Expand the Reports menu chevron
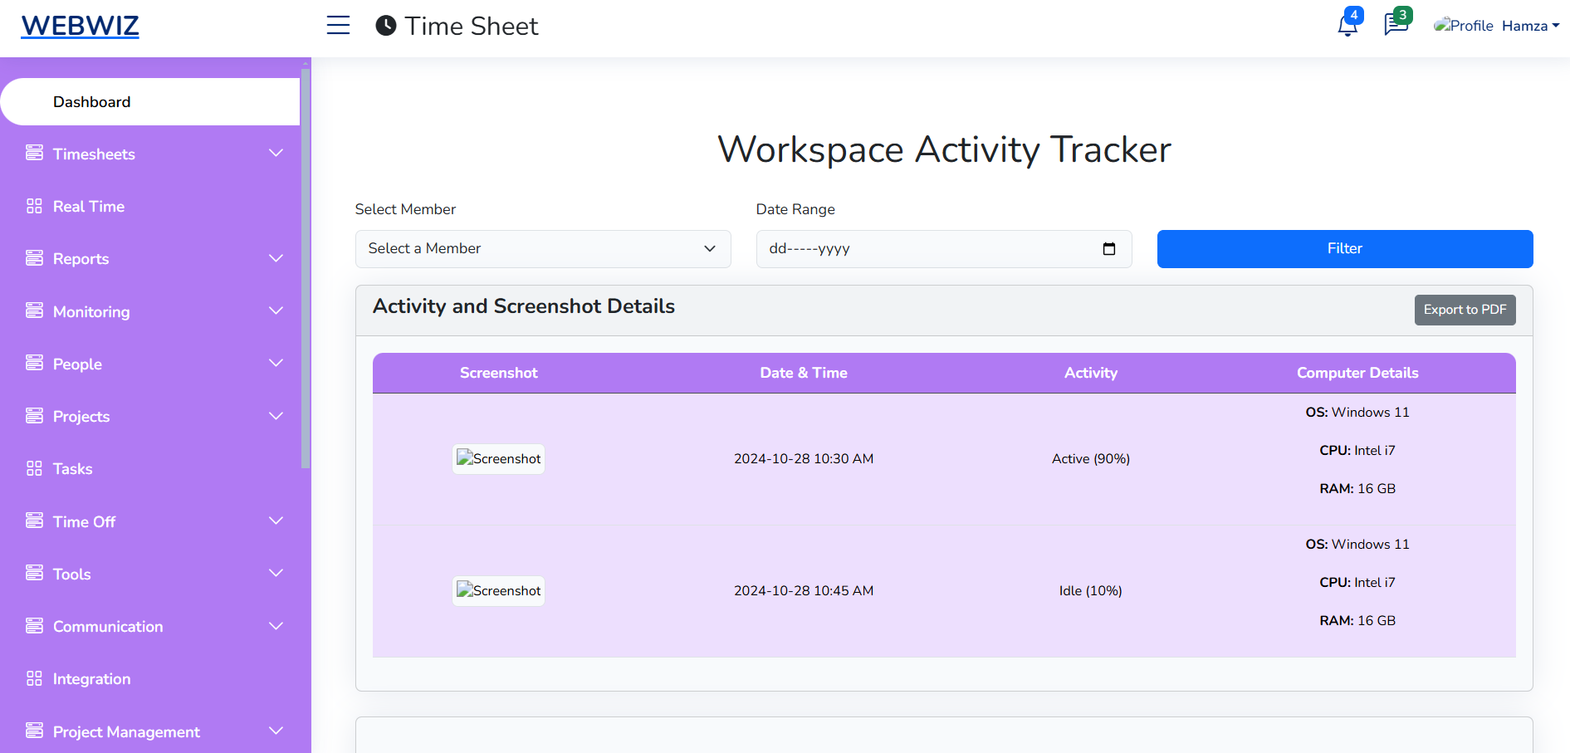1570x753 pixels. (x=276, y=257)
